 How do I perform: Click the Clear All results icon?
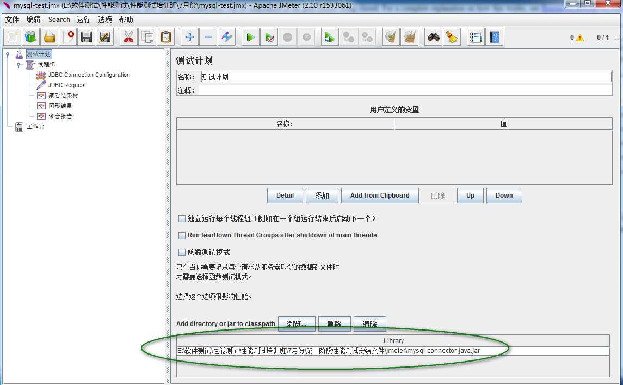(x=410, y=38)
